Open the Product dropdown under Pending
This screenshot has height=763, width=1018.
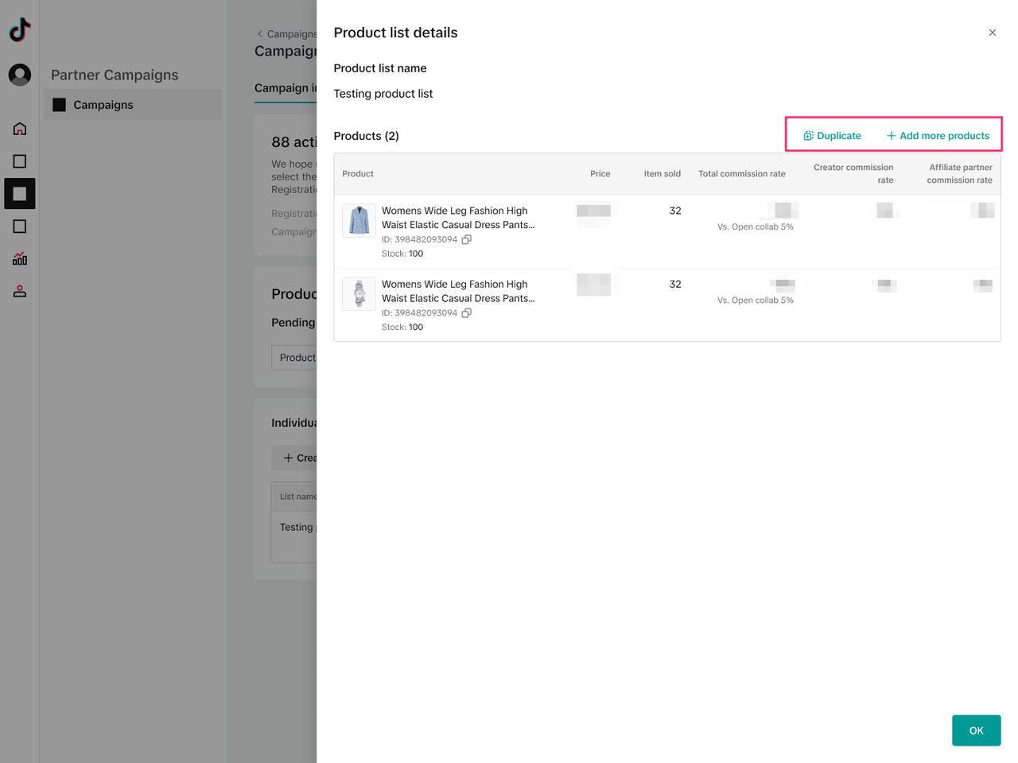pyautogui.click(x=294, y=358)
